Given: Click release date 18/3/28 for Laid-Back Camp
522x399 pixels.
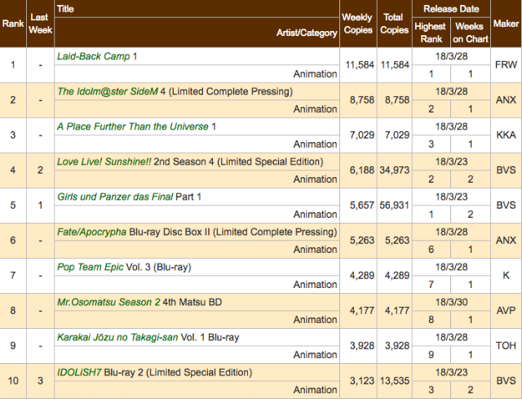Looking at the screenshot, I should click(x=451, y=56).
